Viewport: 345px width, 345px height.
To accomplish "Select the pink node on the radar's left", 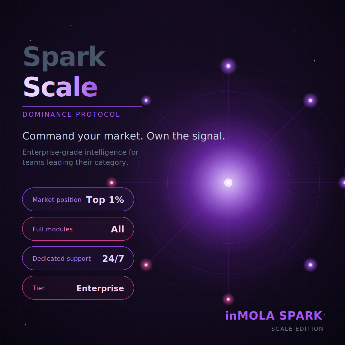I will tap(112, 183).
